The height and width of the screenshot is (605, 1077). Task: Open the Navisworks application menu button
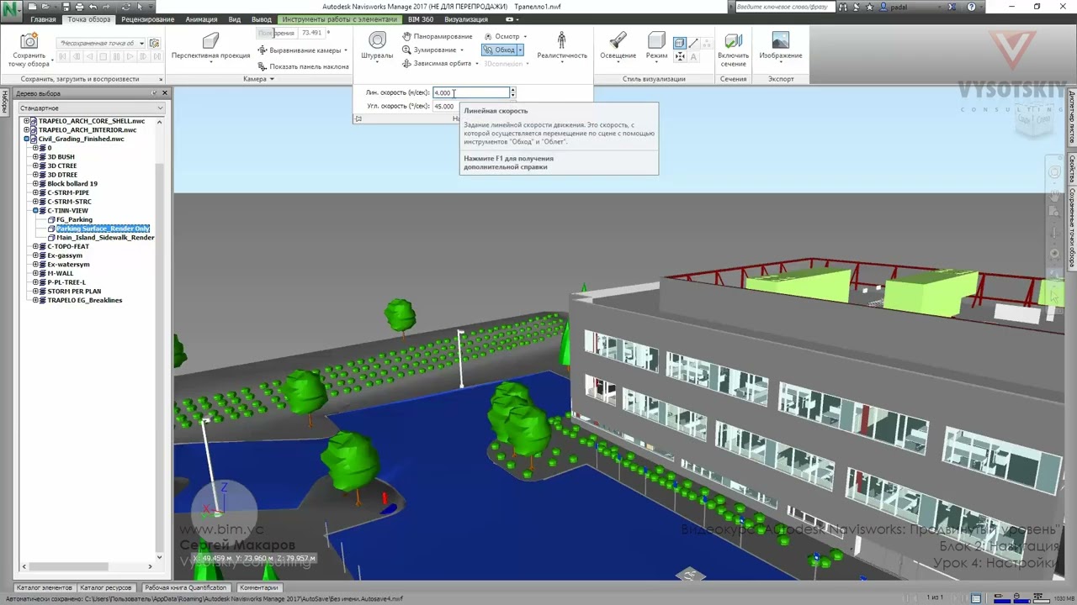click(x=10, y=10)
